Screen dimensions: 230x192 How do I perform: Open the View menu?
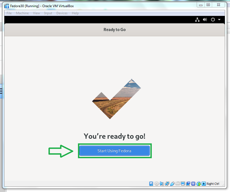point(36,13)
